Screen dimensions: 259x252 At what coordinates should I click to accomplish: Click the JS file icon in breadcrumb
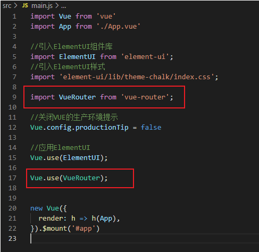click(x=25, y=6)
